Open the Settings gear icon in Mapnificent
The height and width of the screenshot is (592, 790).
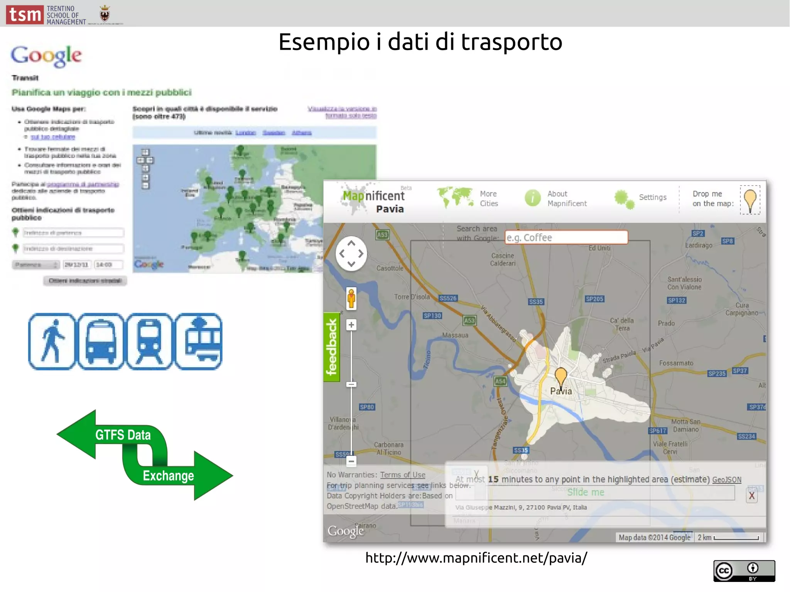624,199
